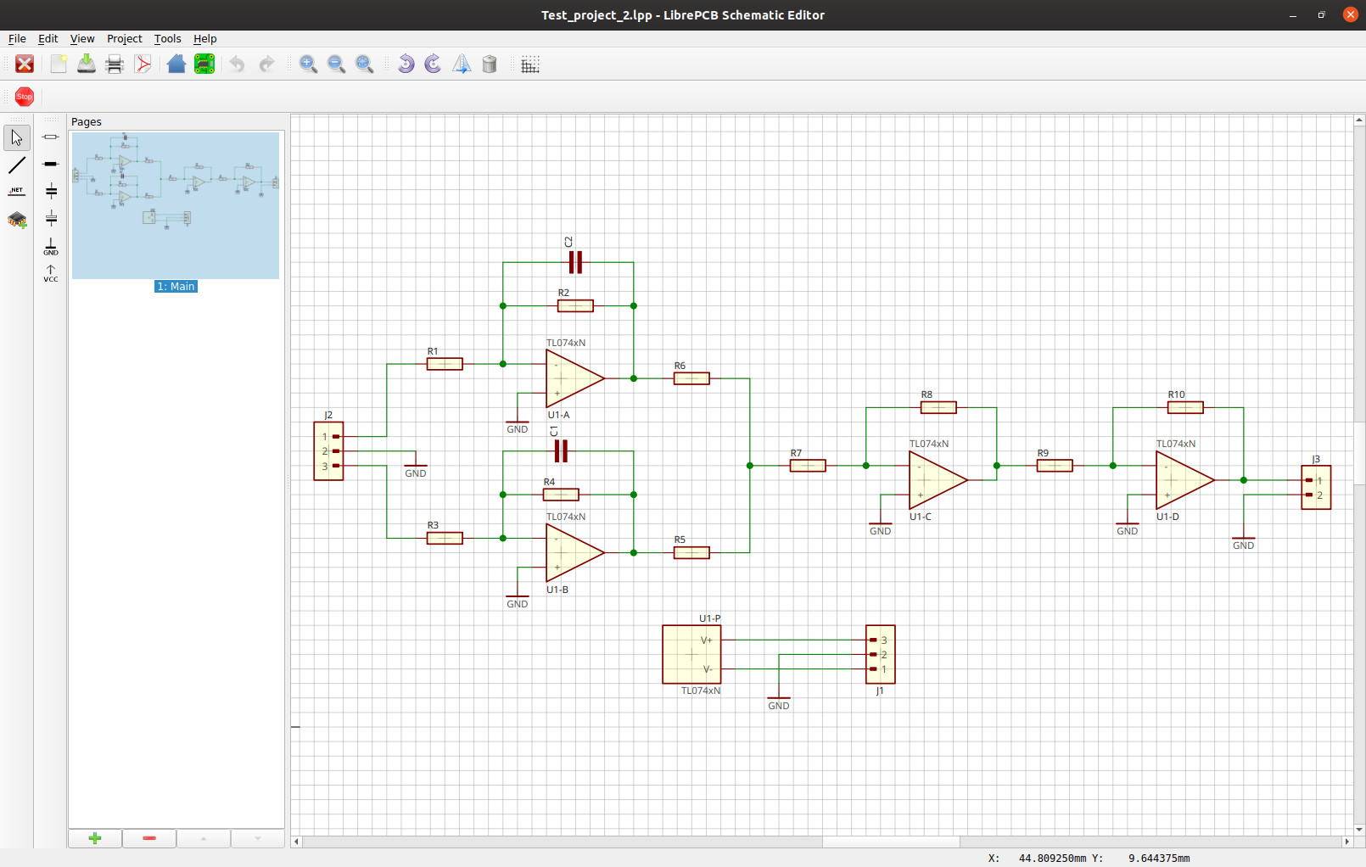Open the board editor via green PCB icon
This screenshot has width=1366, height=867.
tap(204, 64)
